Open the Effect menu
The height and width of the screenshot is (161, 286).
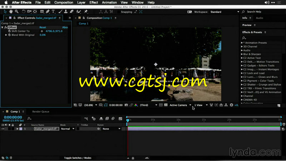coord(94,3)
